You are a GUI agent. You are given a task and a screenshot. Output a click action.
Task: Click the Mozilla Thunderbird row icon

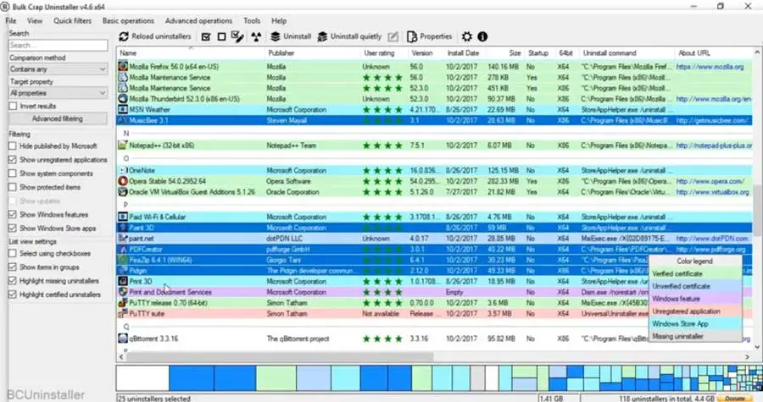coord(123,98)
